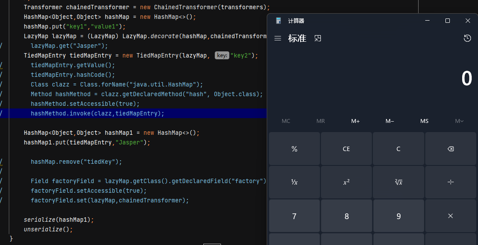Click the serialize(hashMap1) call
The height and width of the screenshot is (245, 478).
pos(59,220)
